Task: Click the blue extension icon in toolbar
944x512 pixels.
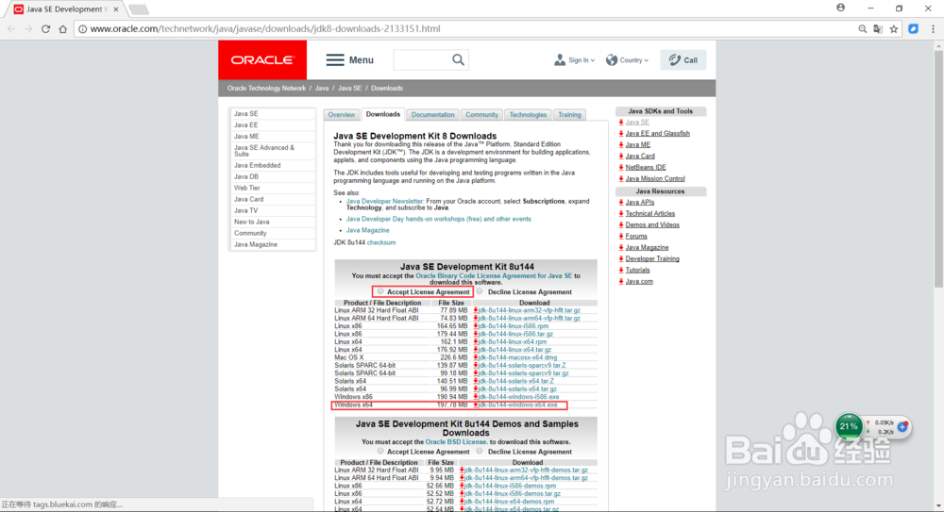Action: tap(913, 29)
